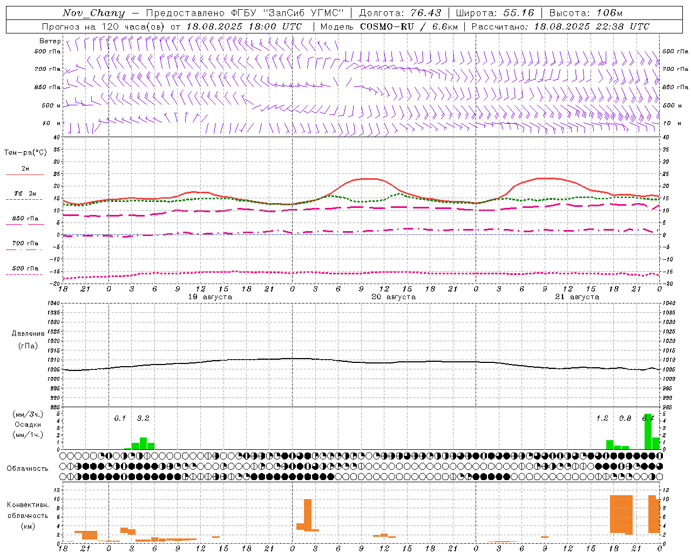Click the 'Тем-ра(°C)' temperature panel label
Screen dimensions: 691x553
[25, 153]
